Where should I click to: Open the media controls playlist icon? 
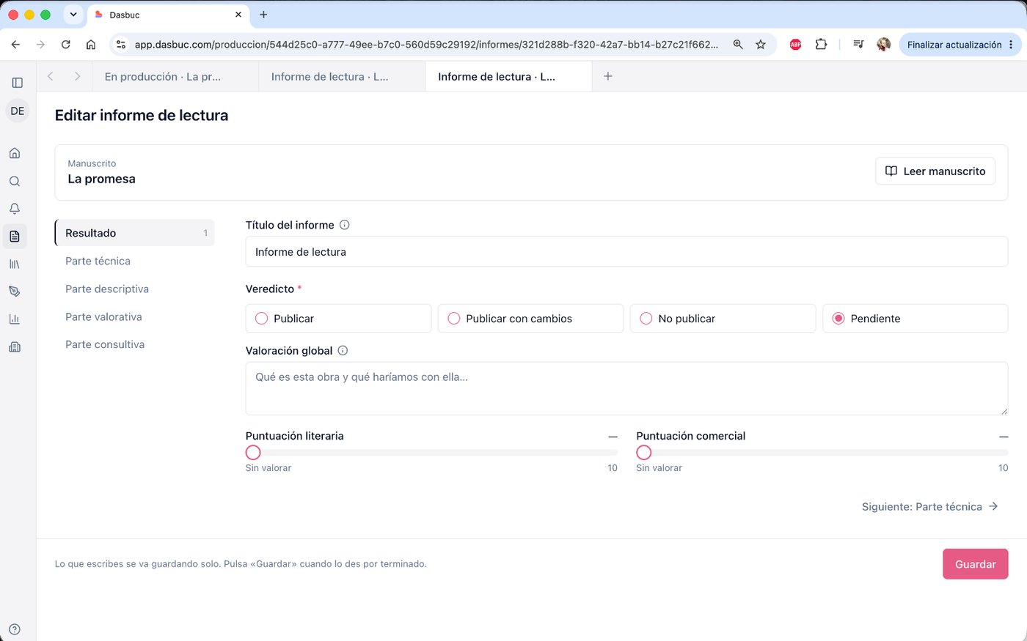[858, 45]
